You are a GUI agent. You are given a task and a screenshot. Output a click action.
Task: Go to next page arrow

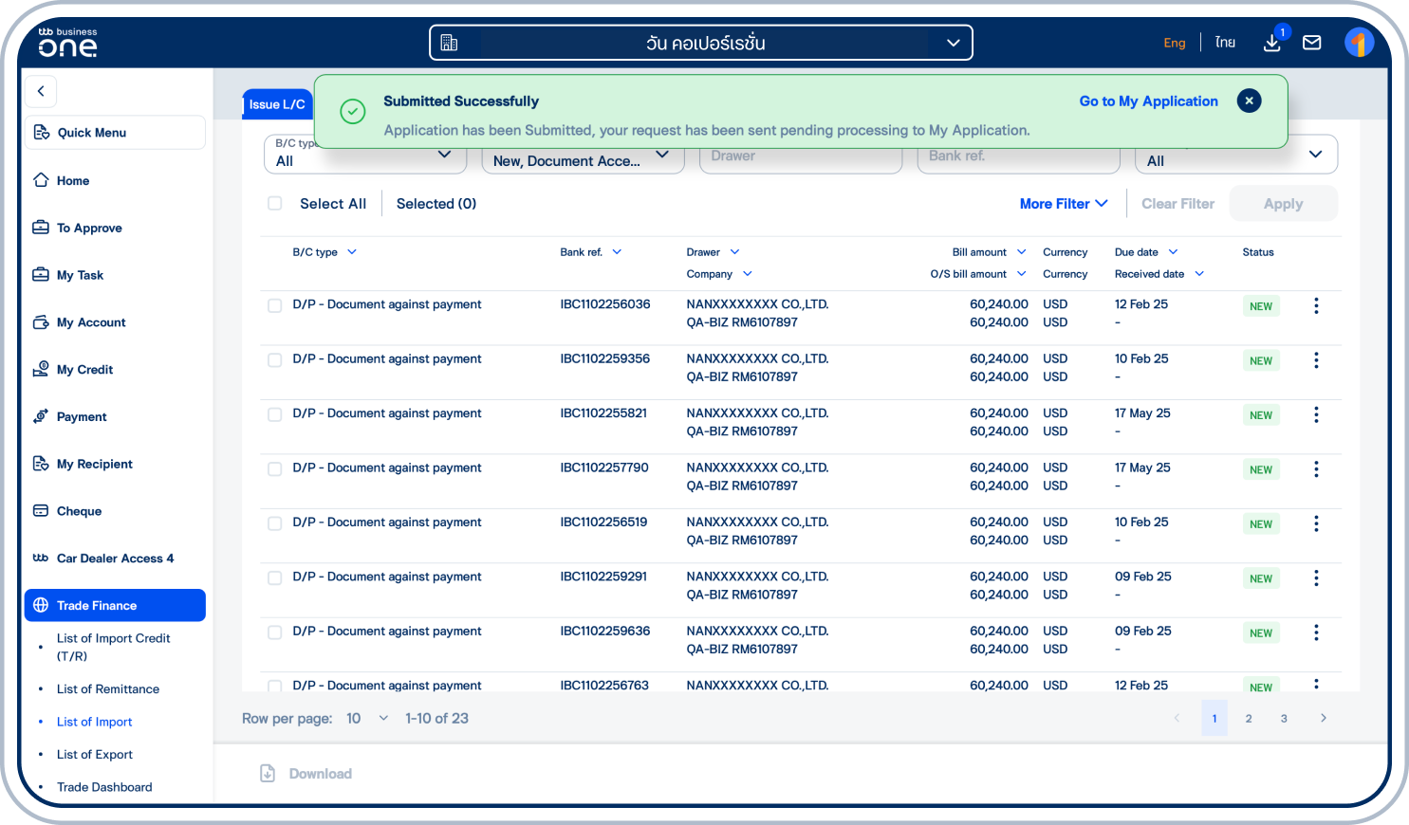[x=1323, y=718]
